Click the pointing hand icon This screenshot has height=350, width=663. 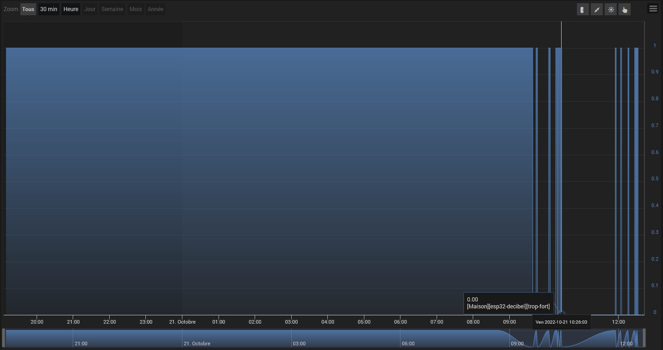pyautogui.click(x=625, y=9)
